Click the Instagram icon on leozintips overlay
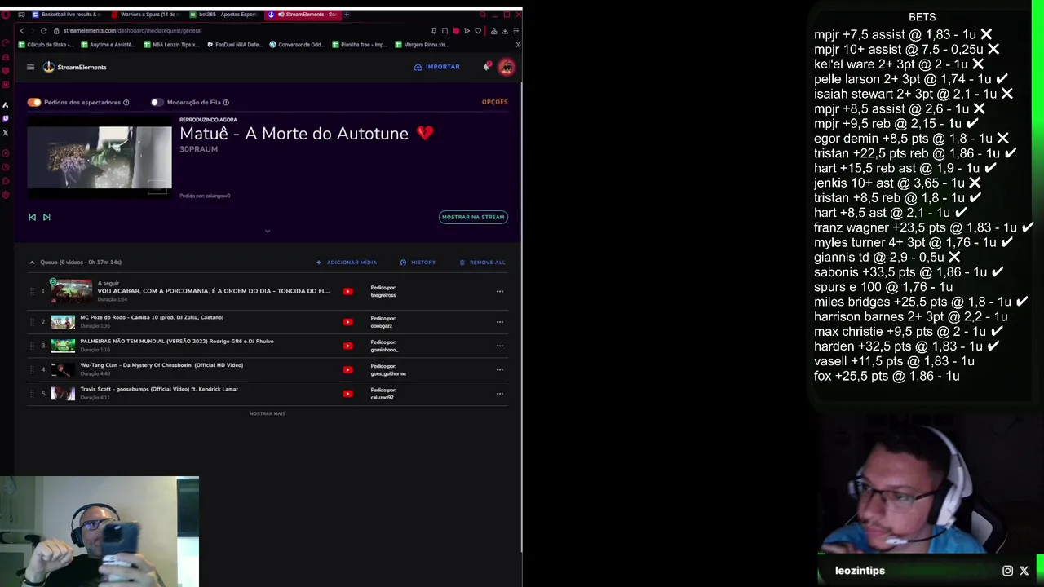Image resolution: width=1044 pixels, height=587 pixels. 1007,571
